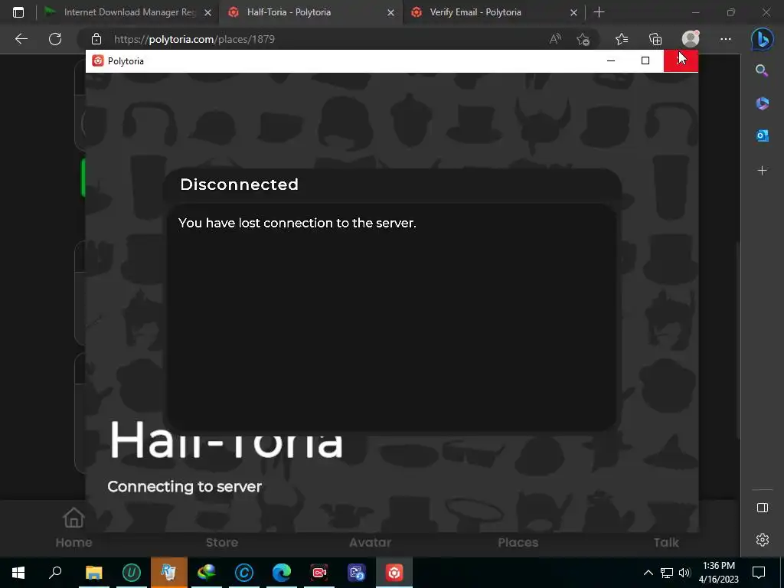The image size is (784, 588).
Task: Open the site information lock icon
Action: (96, 39)
